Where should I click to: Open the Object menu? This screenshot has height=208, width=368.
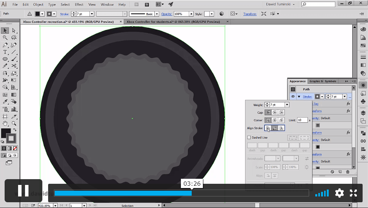38,5
